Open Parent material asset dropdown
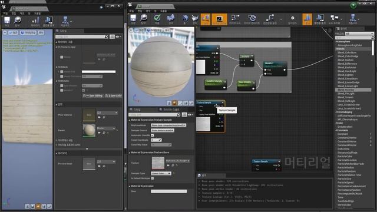Viewport: 377px width, 212px height. point(106,128)
